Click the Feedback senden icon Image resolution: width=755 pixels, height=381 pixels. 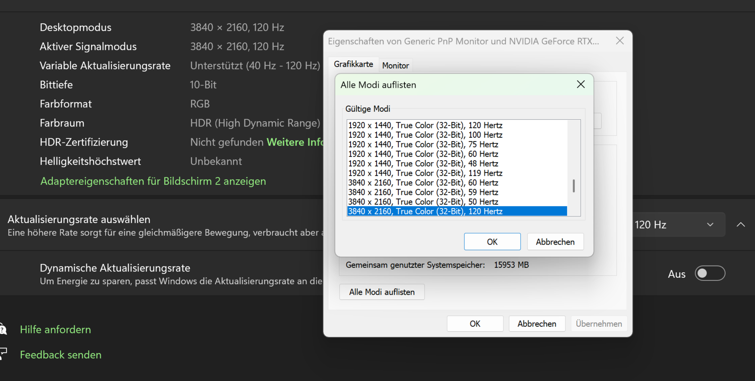[3, 354]
